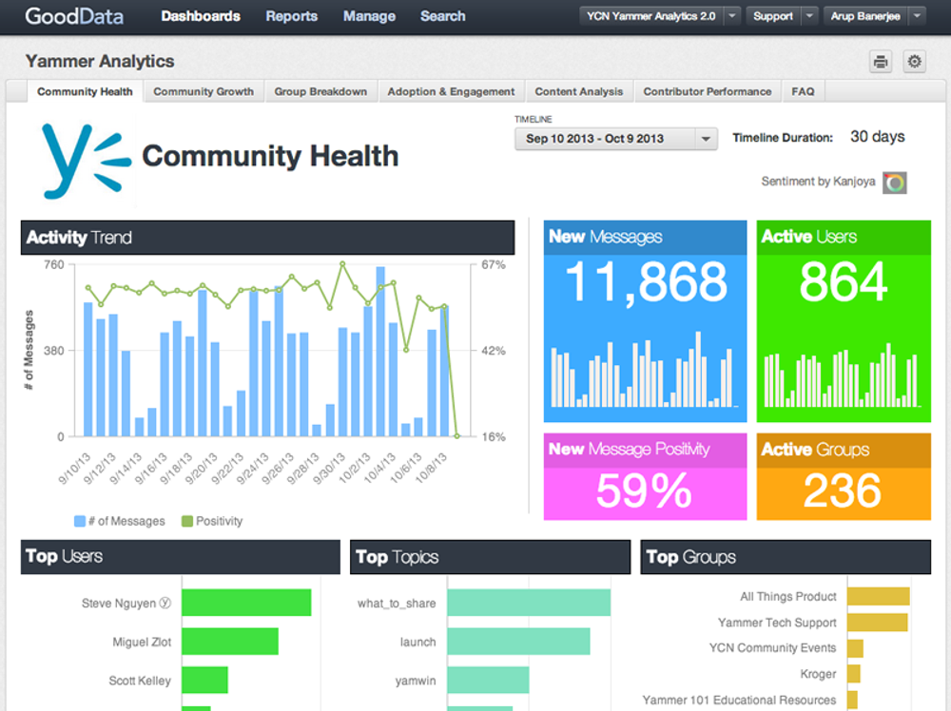Open the Reports menu
The width and height of the screenshot is (951, 711).
291,16
